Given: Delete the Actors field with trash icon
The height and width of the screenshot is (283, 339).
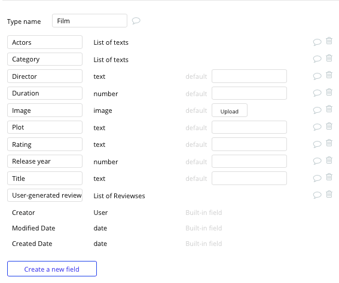Looking at the screenshot, I should tap(329, 41).
